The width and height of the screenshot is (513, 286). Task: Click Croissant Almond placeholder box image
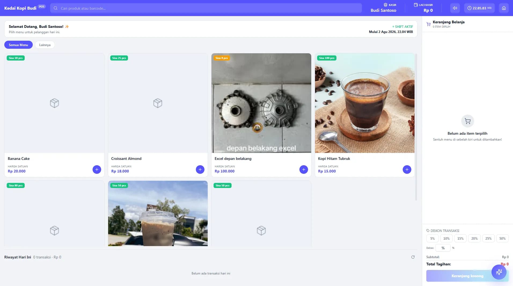158,103
